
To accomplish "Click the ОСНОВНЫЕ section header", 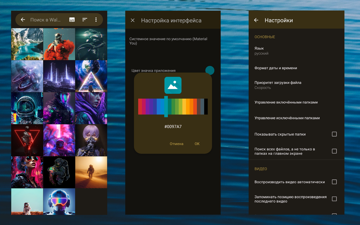I will click(x=265, y=37).
